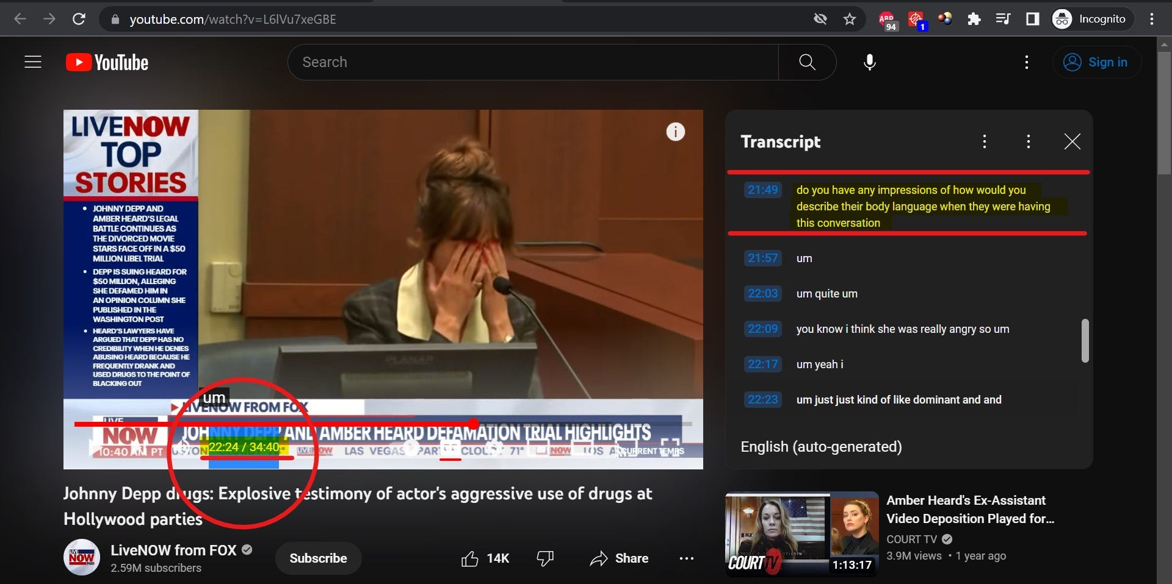Image resolution: width=1172 pixels, height=584 pixels.
Task: Click the transcript panel scrollbar thumb
Action: [1085, 340]
